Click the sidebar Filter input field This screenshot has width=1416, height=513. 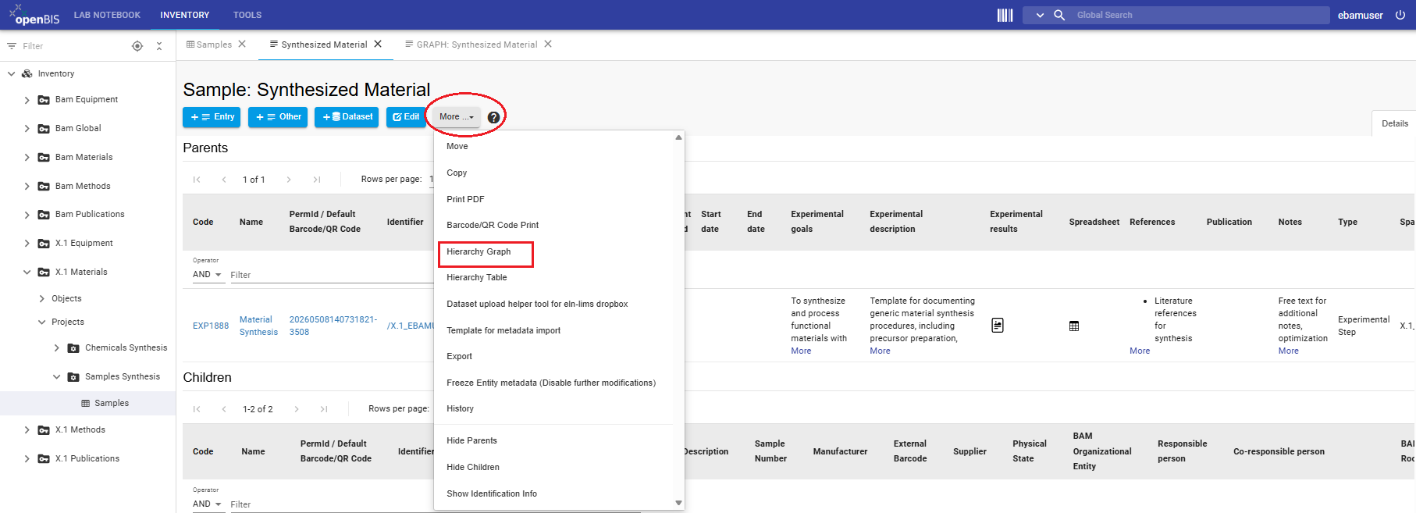72,46
